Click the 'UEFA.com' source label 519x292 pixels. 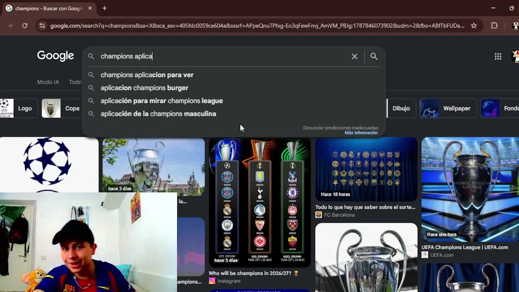point(442,255)
